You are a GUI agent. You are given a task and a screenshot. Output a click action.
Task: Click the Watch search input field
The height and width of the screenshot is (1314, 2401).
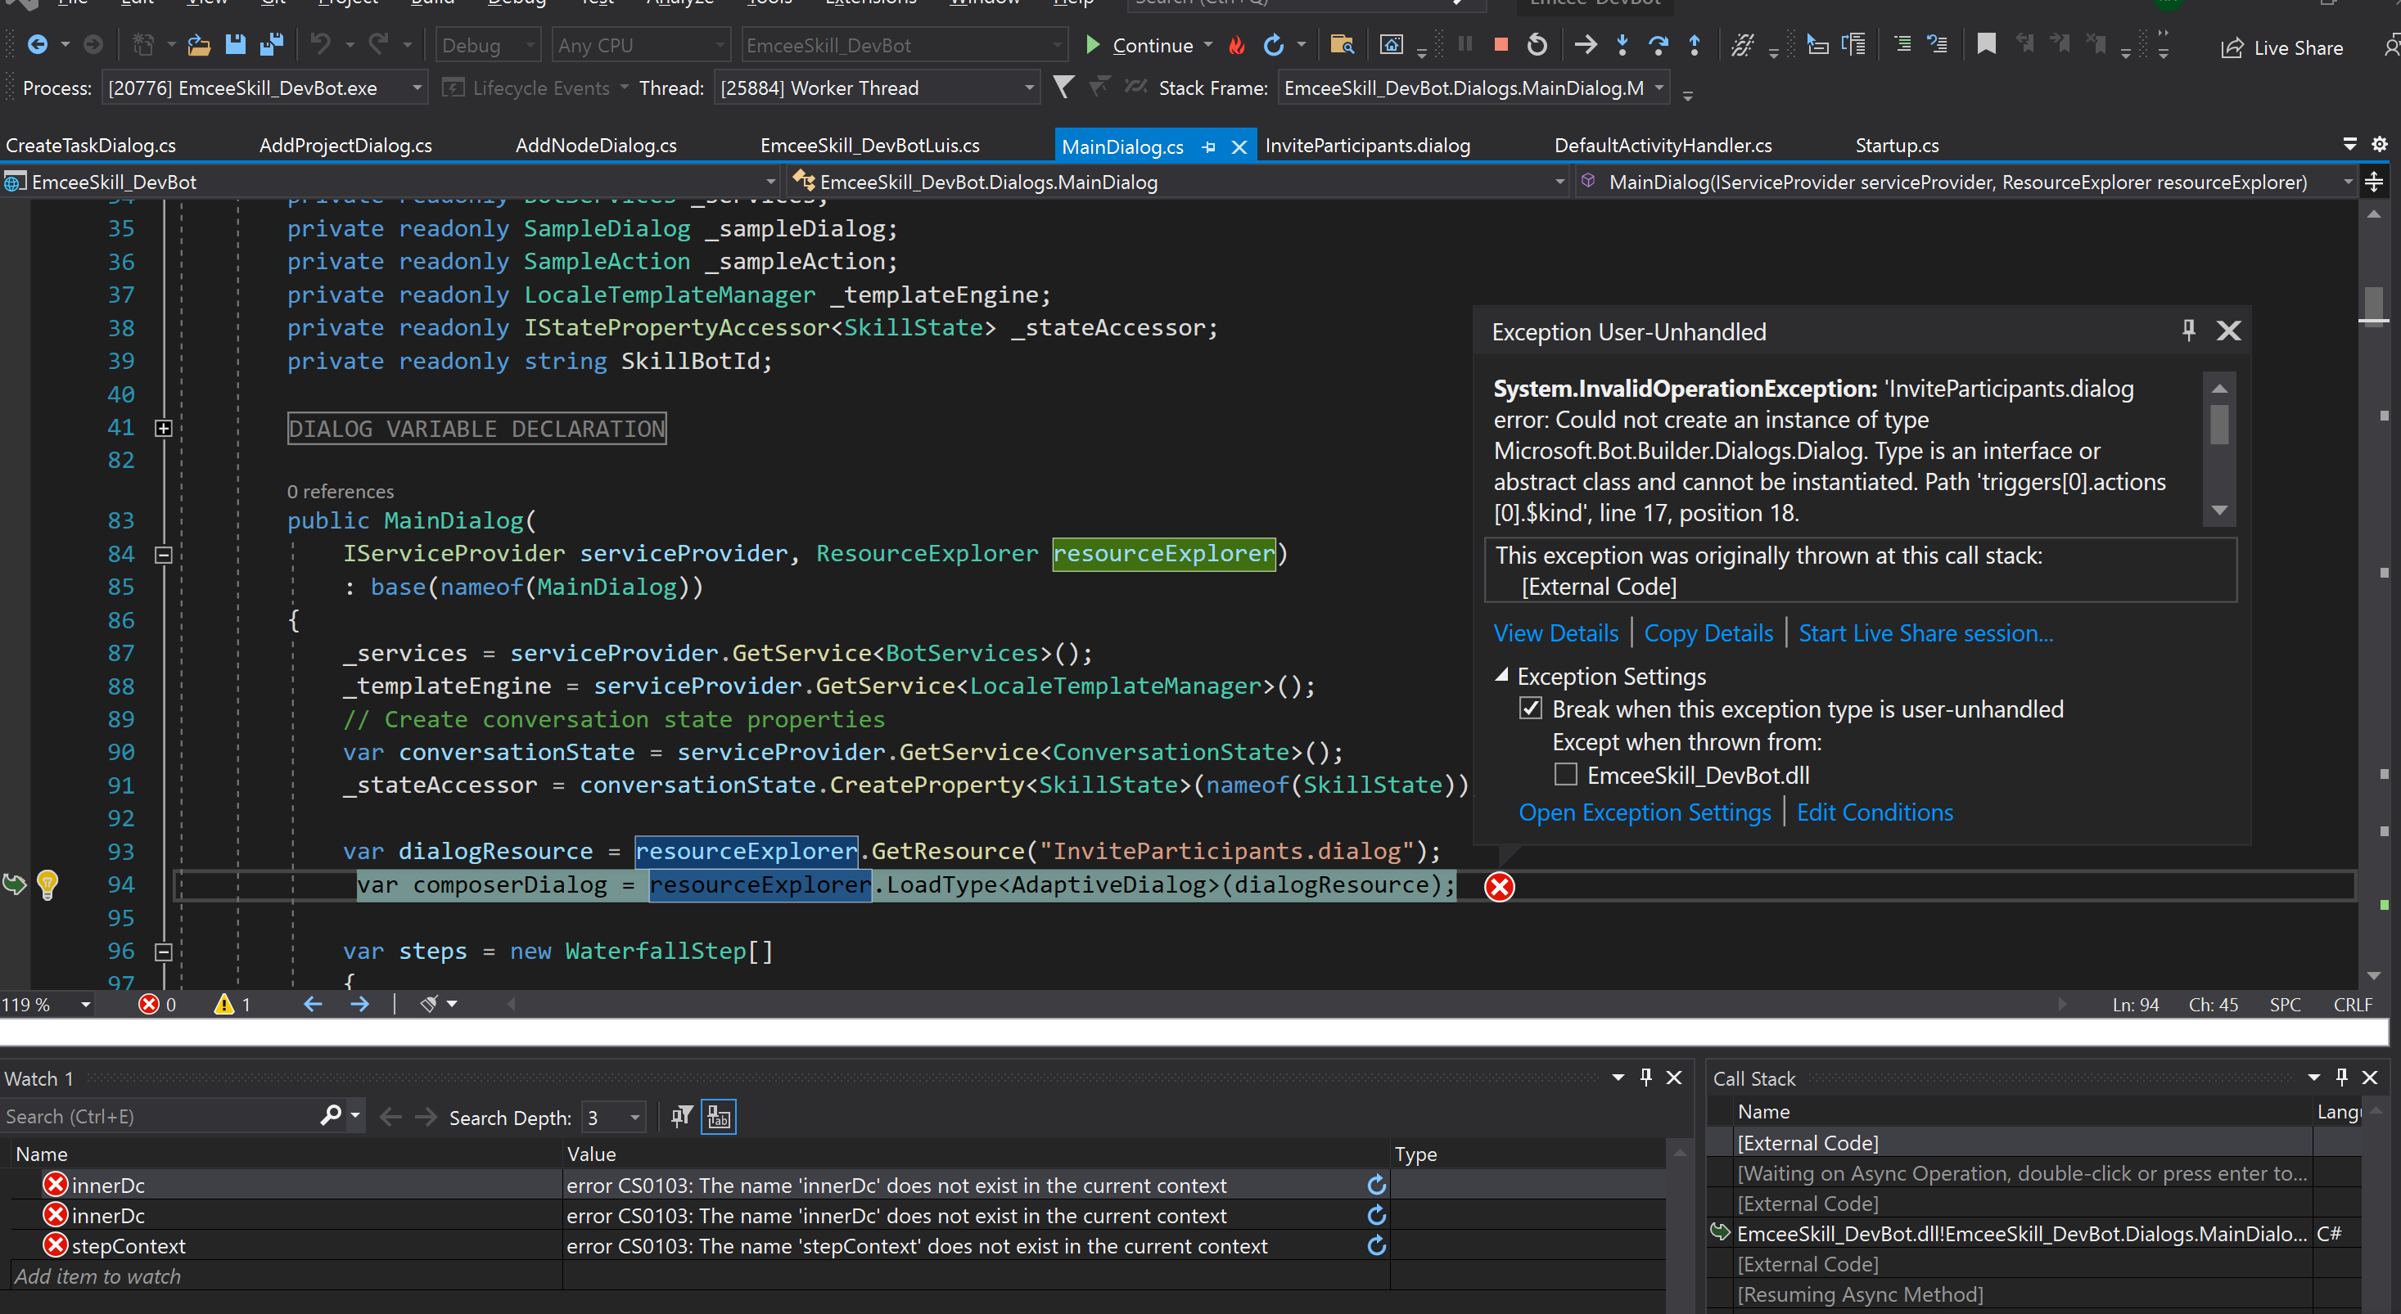[159, 1117]
